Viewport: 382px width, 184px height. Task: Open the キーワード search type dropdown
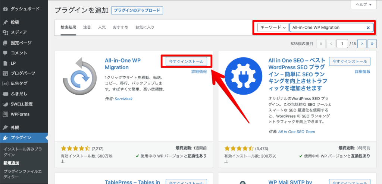(x=273, y=28)
